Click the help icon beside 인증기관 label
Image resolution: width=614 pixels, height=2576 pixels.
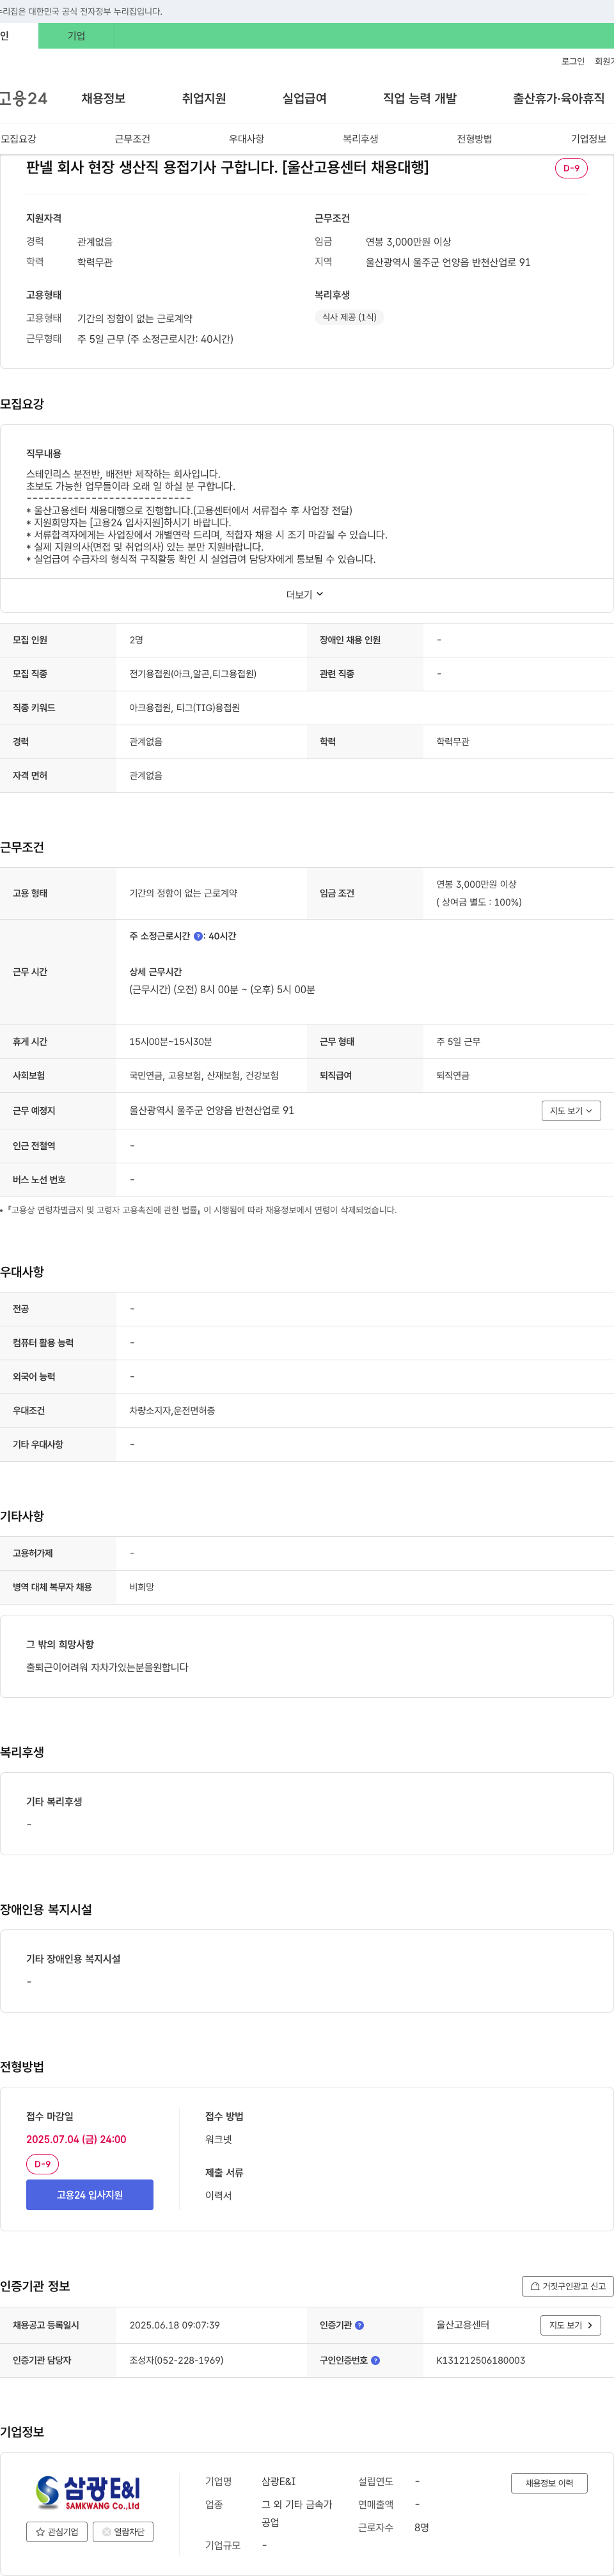coord(360,2325)
